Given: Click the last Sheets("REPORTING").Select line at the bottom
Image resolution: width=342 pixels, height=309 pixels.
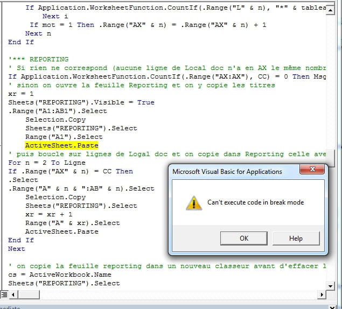Looking at the screenshot, I should click(x=64, y=283).
